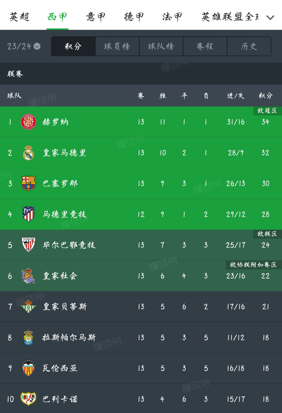Click the Real Sociedad club crest

(x=28, y=276)
